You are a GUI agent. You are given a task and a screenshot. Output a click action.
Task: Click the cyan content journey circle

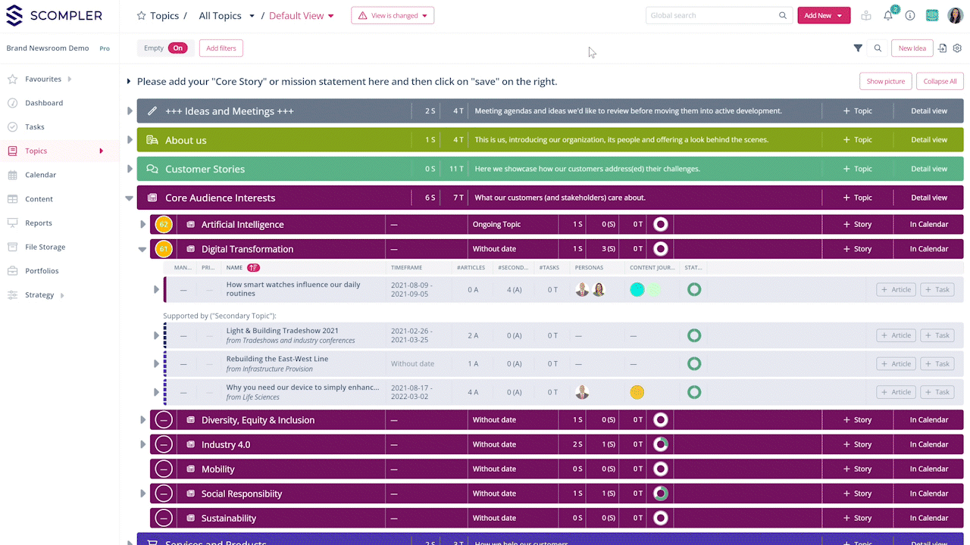(x=637, y=290)
